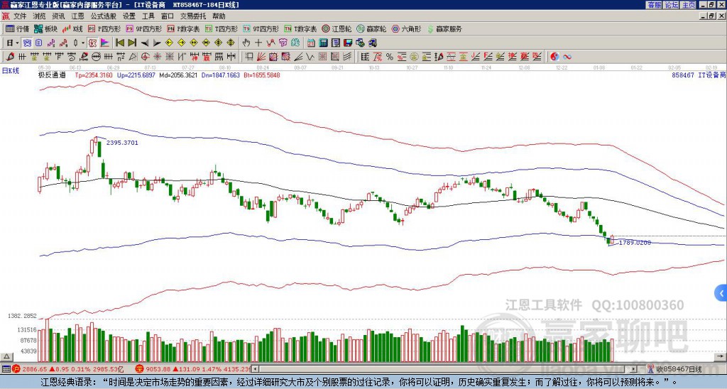
Task: Select the percent % tool icon
Action: [390, 57]
